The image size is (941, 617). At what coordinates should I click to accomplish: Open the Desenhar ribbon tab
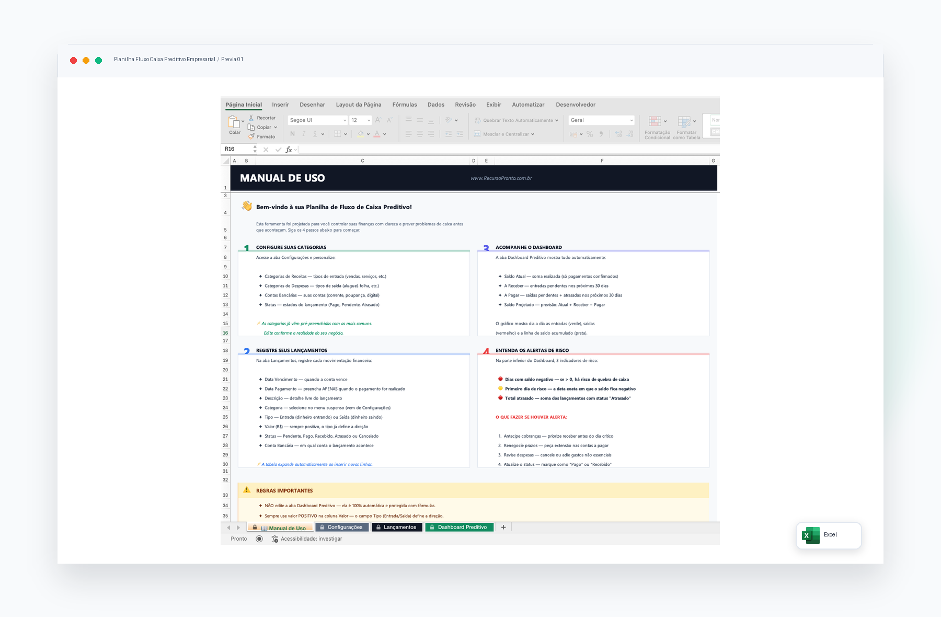(312, 105)
